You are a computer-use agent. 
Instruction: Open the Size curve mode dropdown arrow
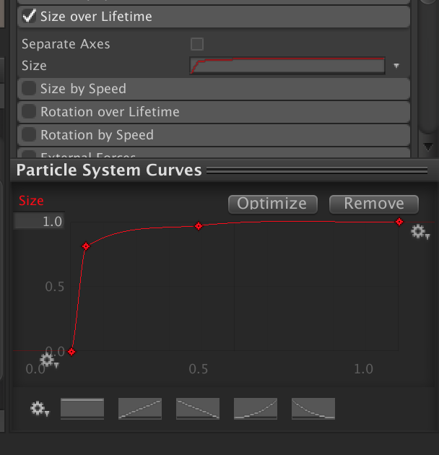[396, 66]
